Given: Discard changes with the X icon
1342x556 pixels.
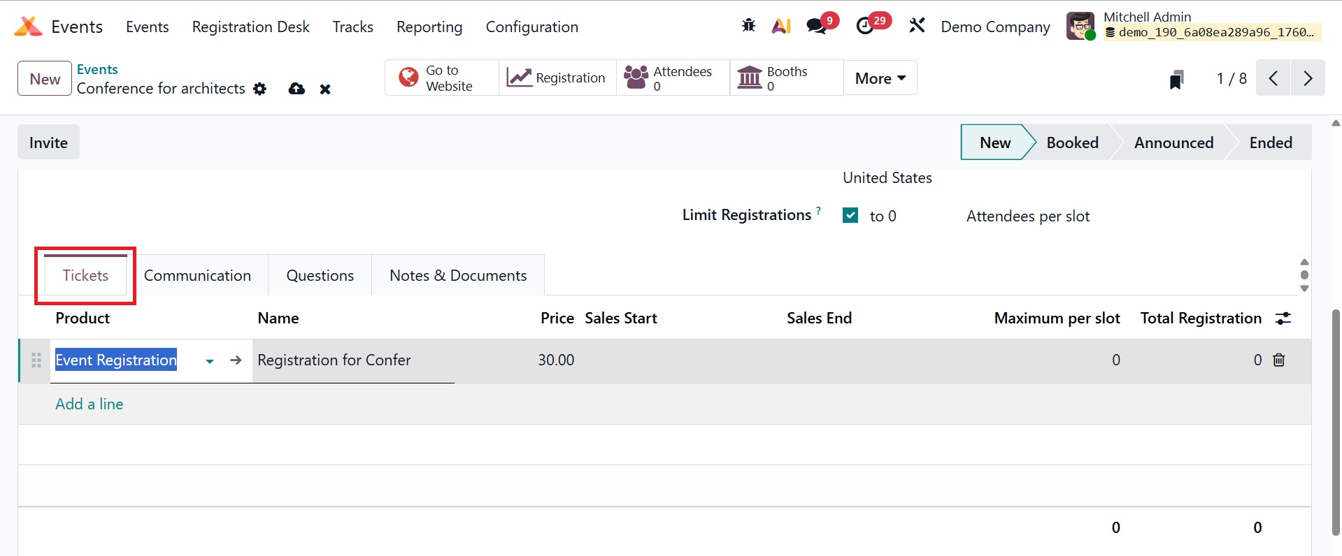Looking at the screenshot, I should click(325, 89).
